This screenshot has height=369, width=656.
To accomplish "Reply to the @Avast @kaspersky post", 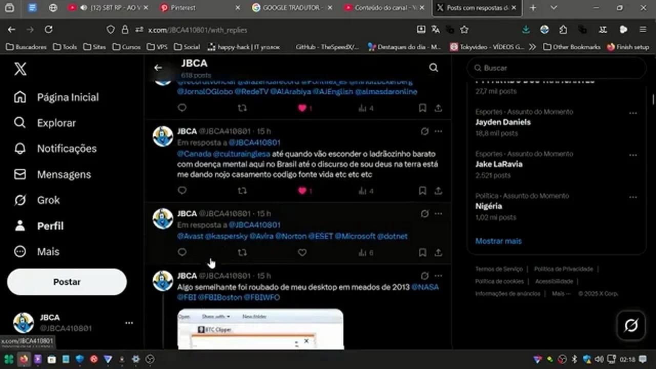I will [x=182, y=253].
